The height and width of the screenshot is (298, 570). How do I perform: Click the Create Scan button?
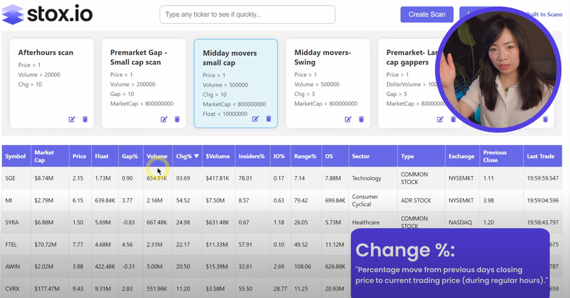(427, 14)
